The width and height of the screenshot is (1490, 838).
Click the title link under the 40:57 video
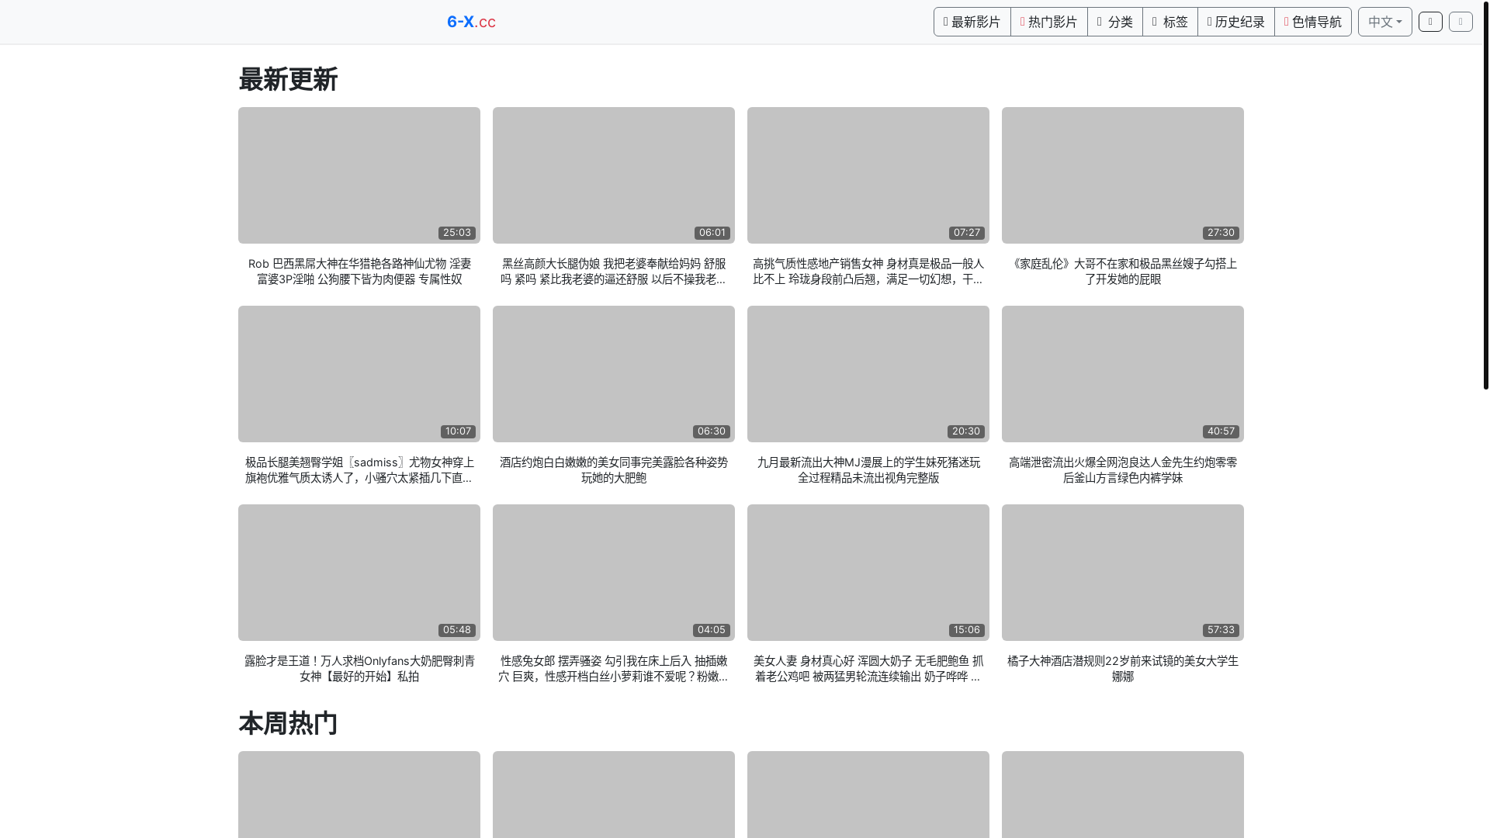[1123, 470]
